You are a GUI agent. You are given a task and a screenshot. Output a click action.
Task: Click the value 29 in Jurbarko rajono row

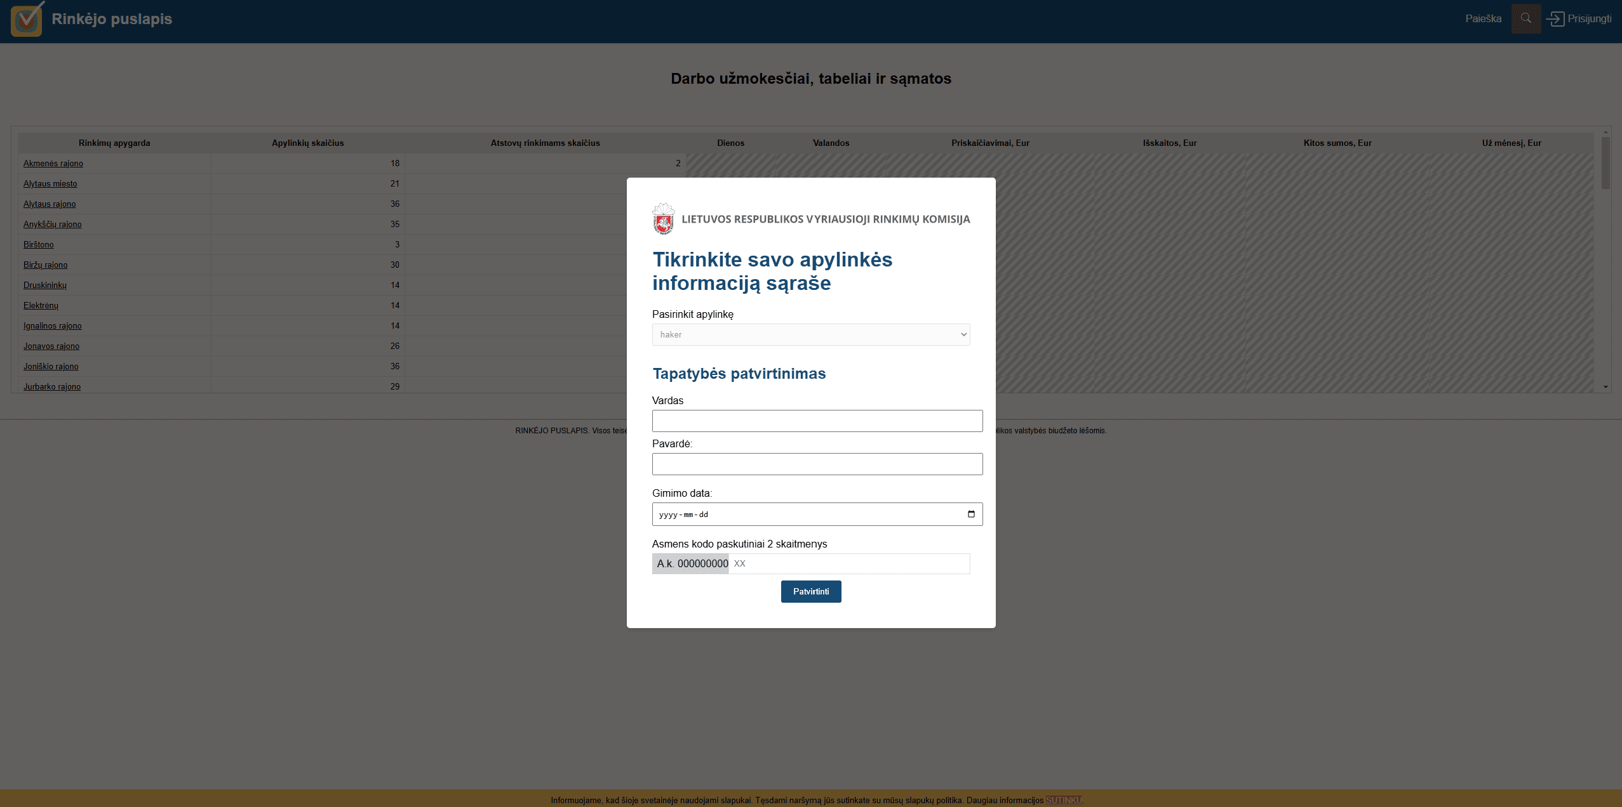[395, 386]
